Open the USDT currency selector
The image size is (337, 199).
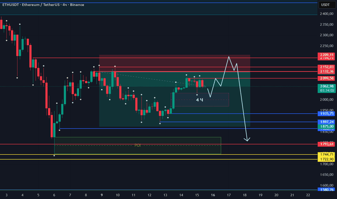[x=327, y=5]
